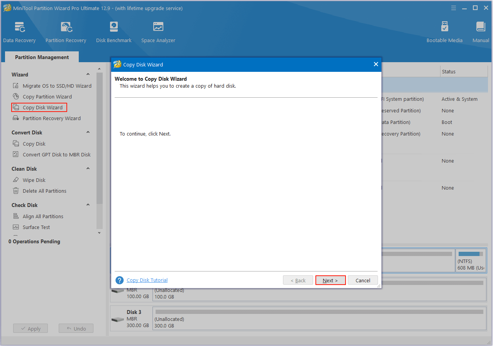Close the Copy Disk Wizard dialog
Viewport: 493px width, 346px height.
click(376, 64)
